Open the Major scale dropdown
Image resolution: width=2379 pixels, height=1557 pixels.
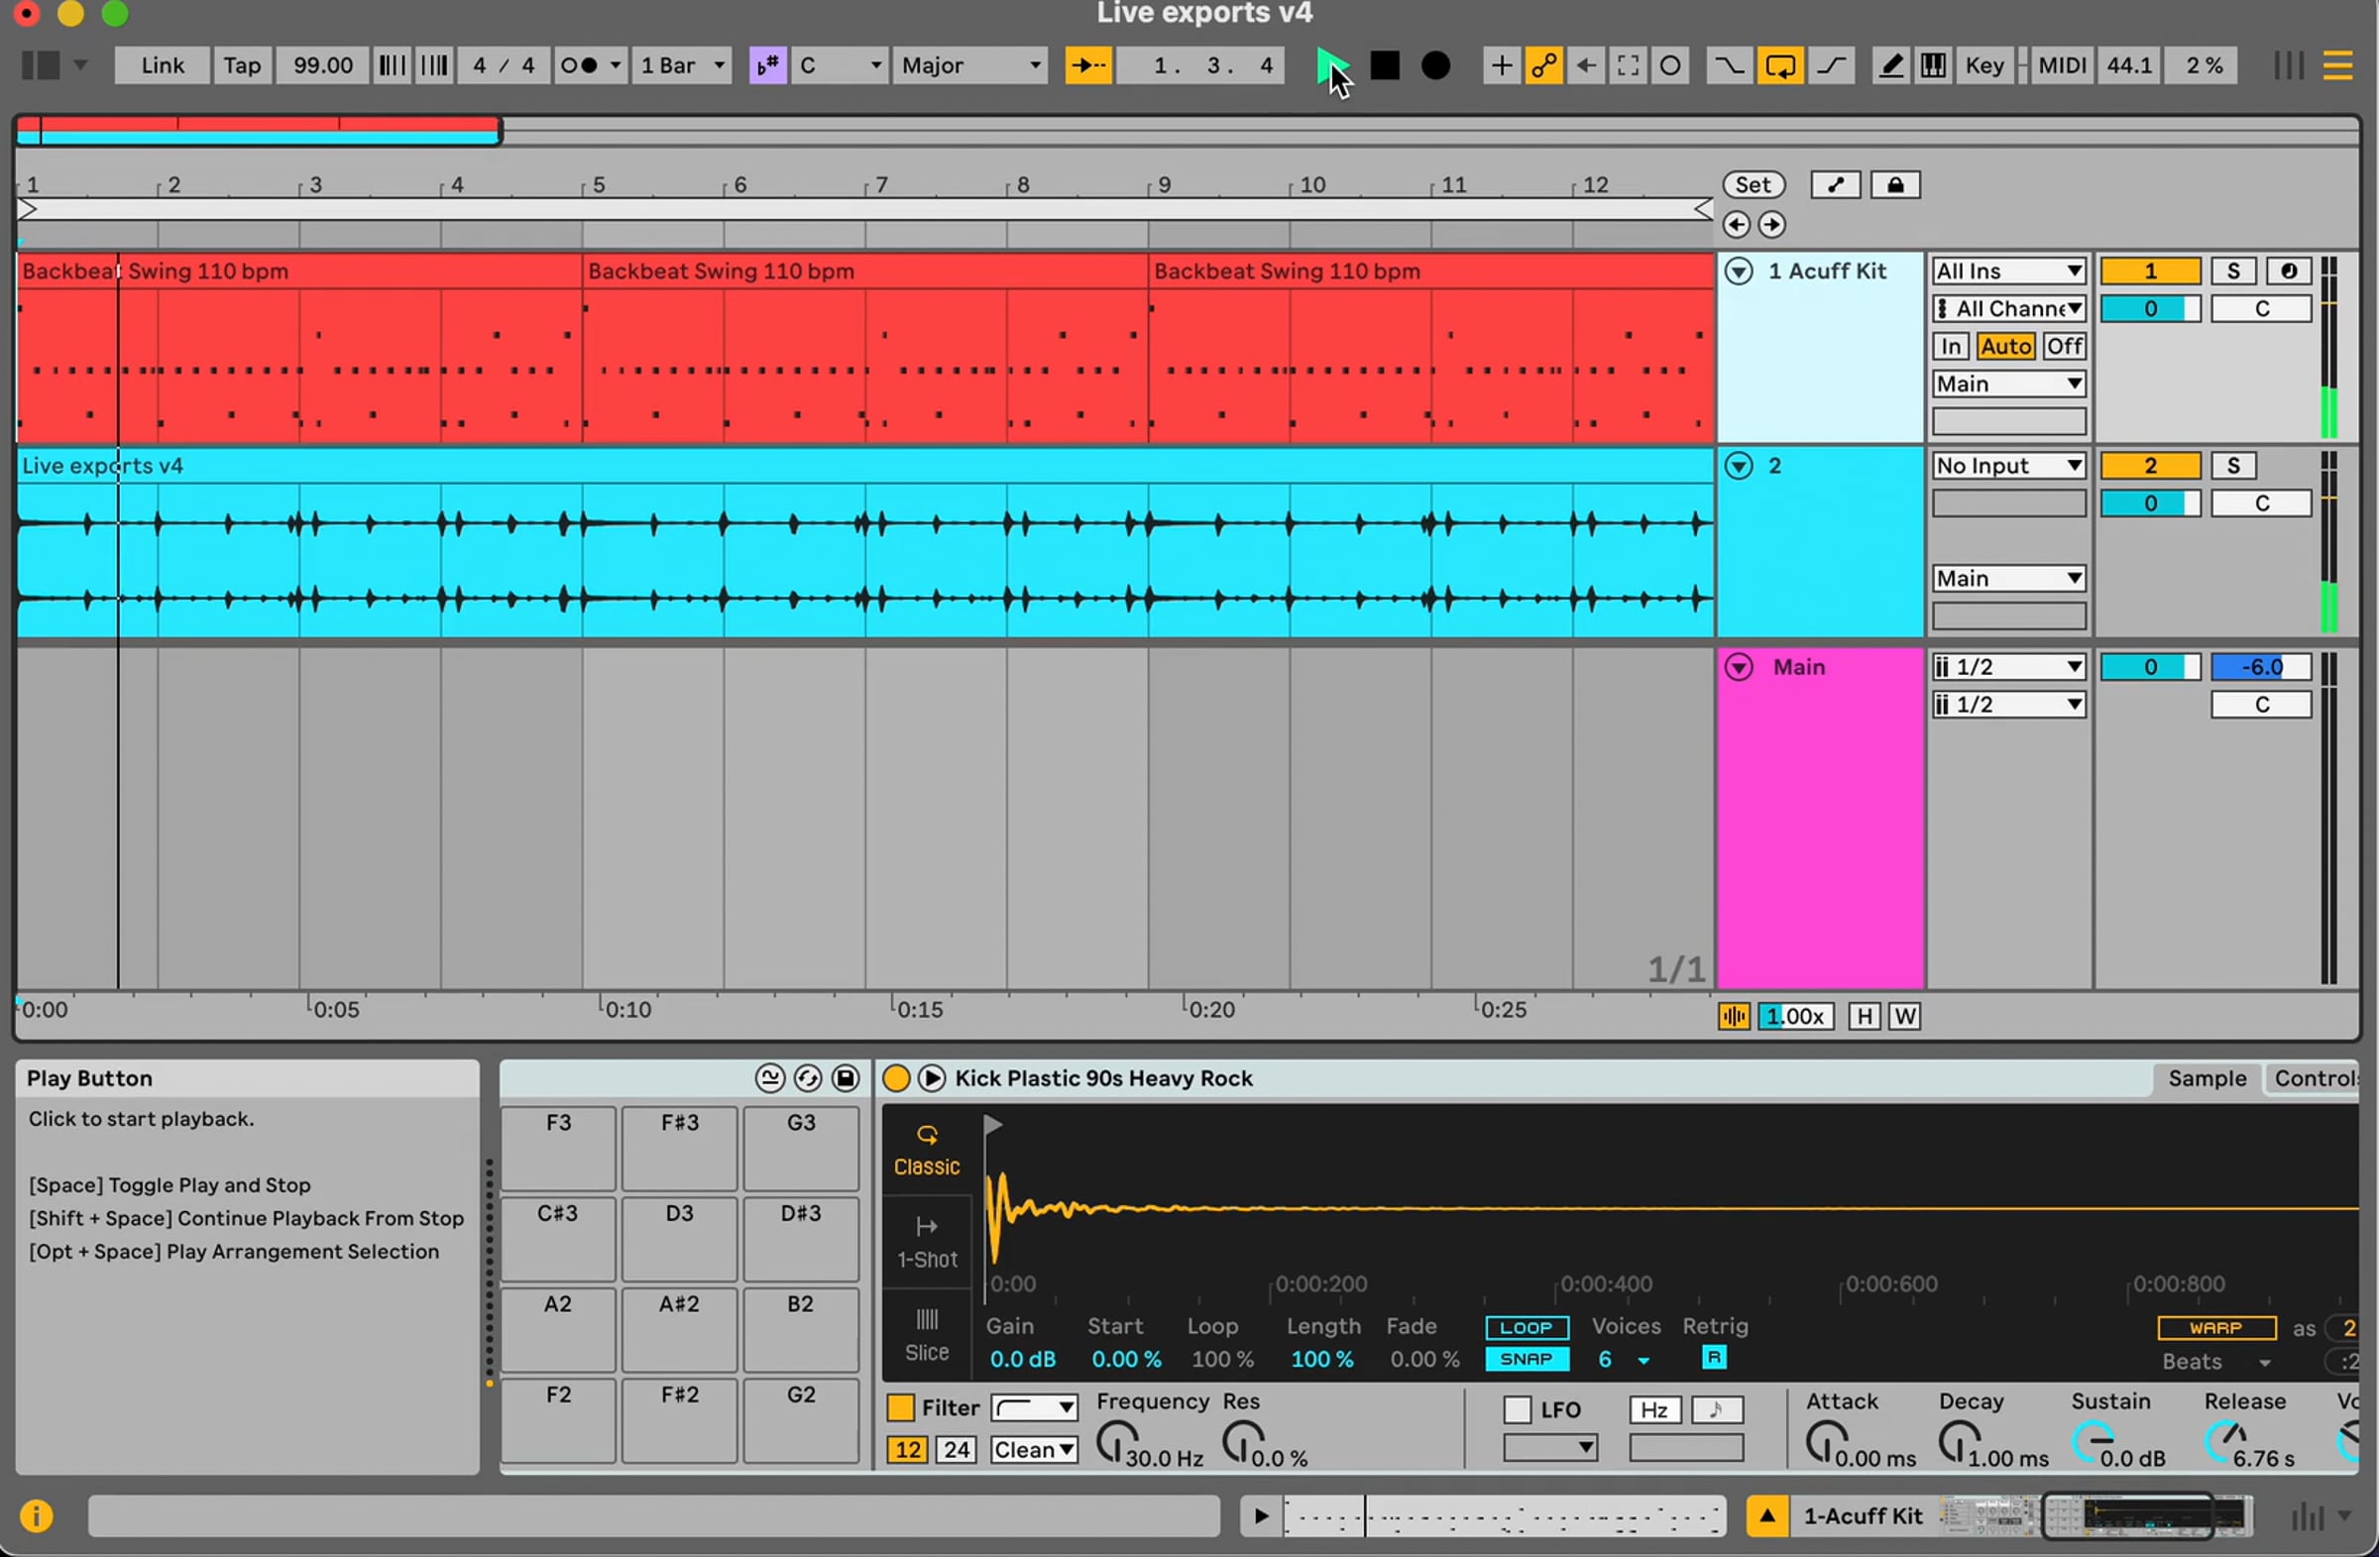tap(970, 66)
